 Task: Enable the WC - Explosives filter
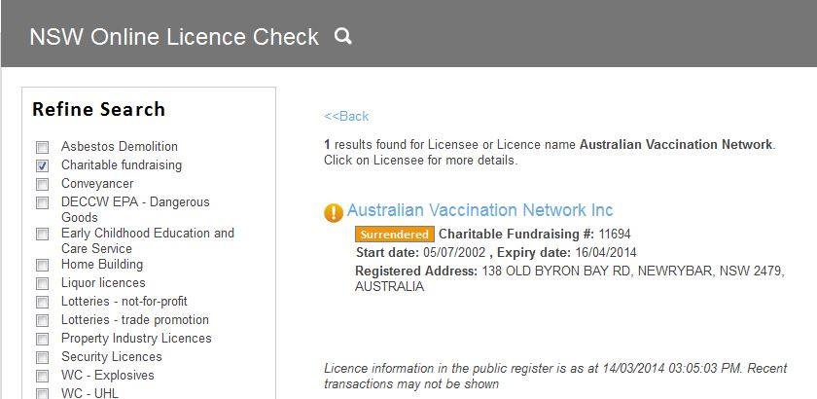click(42, 376)
